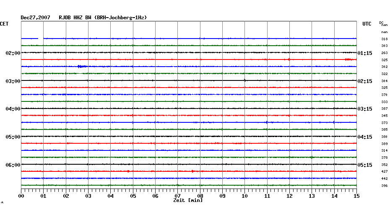Click the UTC time label "04:15"
This screenshot has height=207, width=390.
coord(365,137)
